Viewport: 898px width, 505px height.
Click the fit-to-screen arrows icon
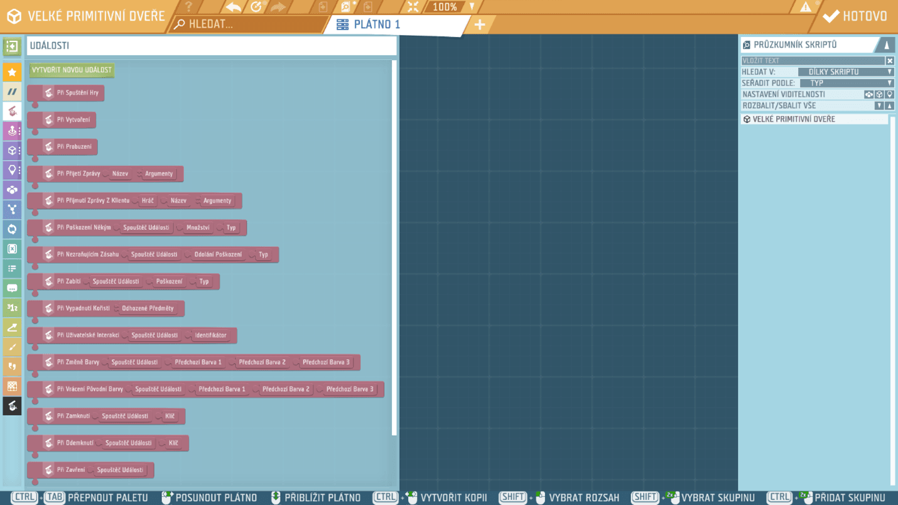(413, 7)
